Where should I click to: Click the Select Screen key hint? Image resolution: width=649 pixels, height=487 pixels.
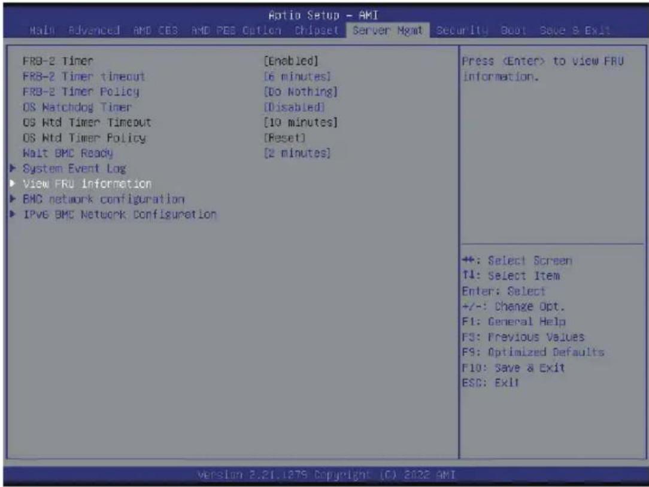point(517,261)
